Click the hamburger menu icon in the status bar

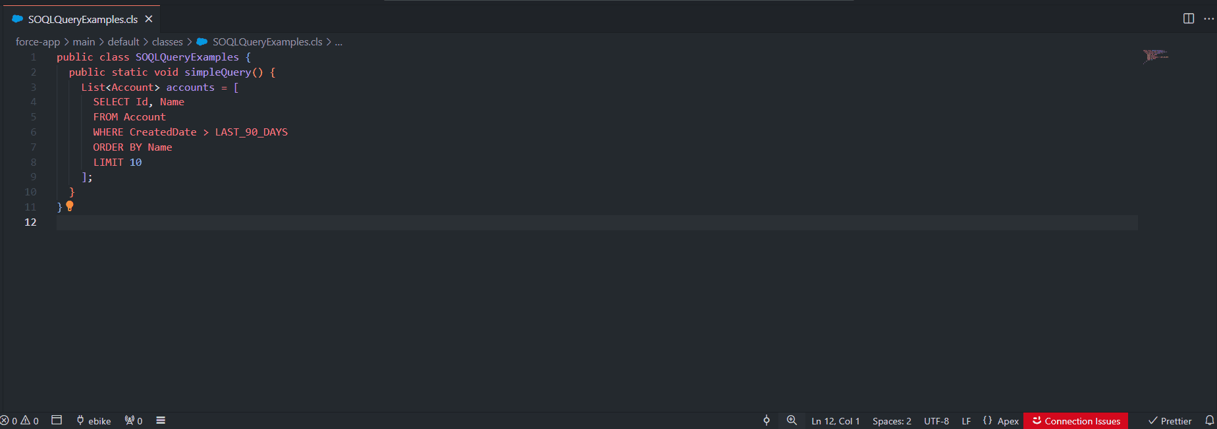pos(161,420)
